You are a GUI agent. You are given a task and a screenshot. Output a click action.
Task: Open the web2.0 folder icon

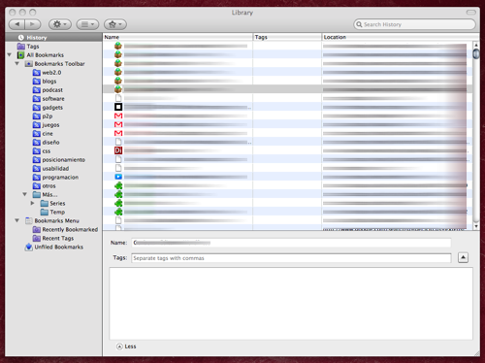(x=37, y=73)
